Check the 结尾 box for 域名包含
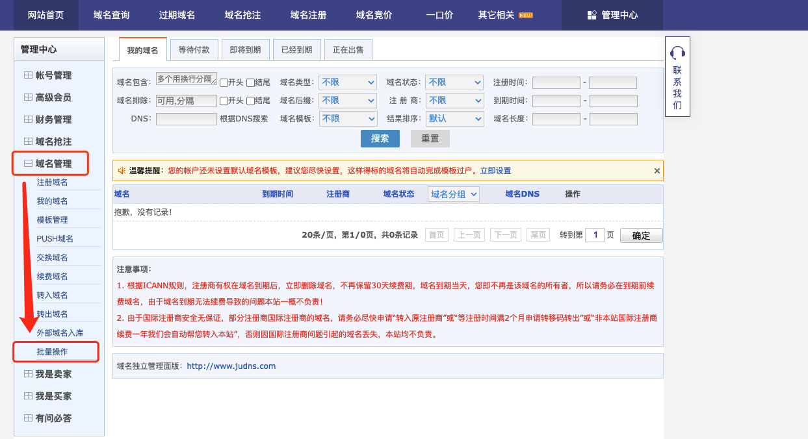The height and width of the screenshot is (439, 808). [250, 82]
